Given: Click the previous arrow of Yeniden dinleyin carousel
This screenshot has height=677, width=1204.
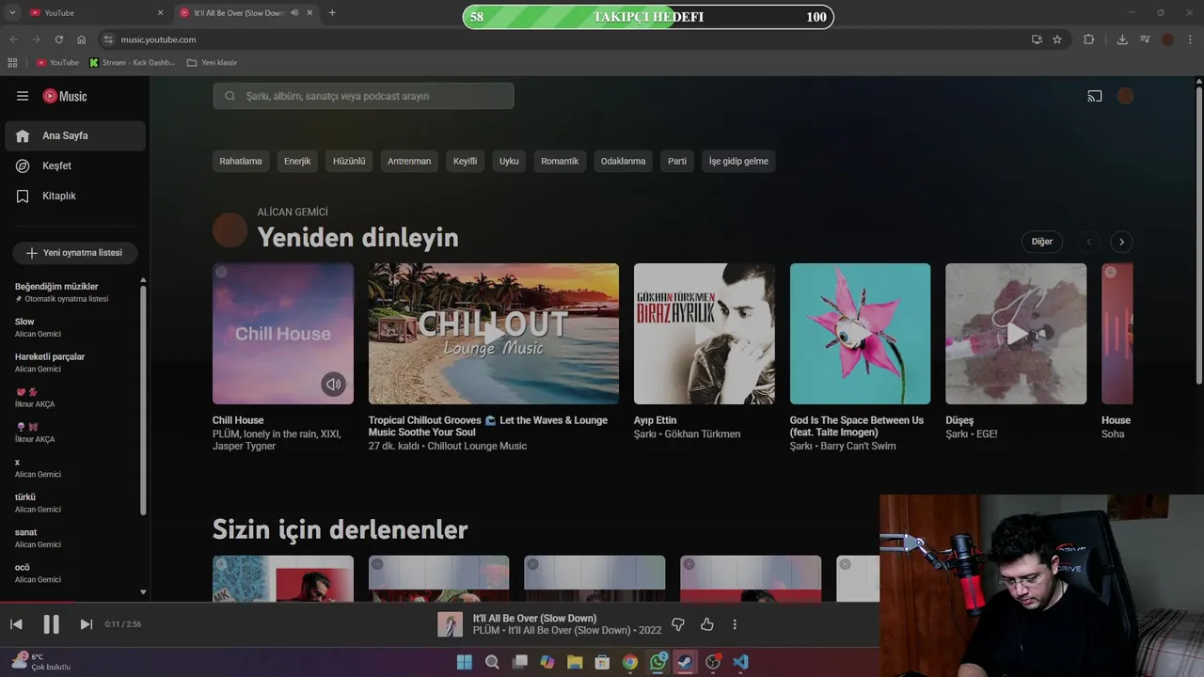Looking at the screenshot, I should tap(1089, 242).
